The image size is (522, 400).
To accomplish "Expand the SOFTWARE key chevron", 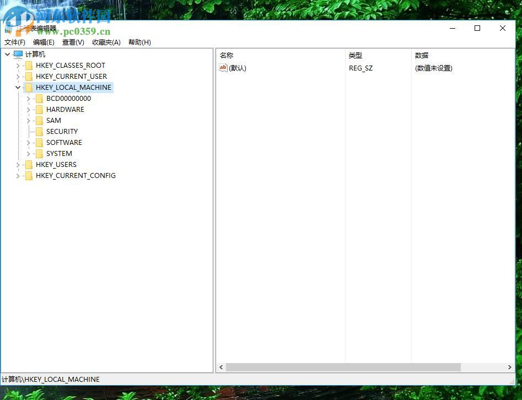I will coord(29,143).
